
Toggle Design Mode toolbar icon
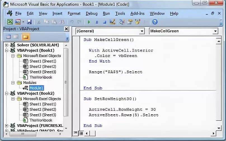112,22
